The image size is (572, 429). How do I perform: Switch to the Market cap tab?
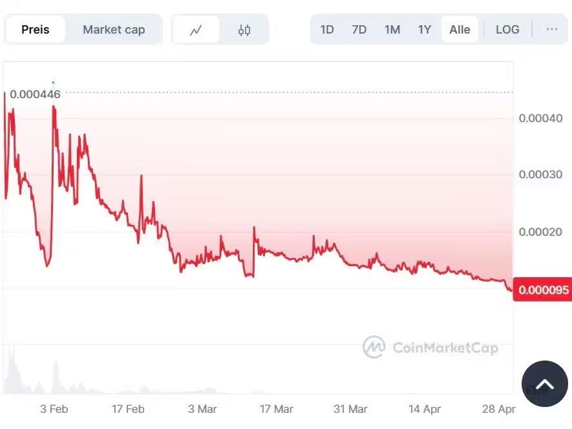click(x=114, y=29)
